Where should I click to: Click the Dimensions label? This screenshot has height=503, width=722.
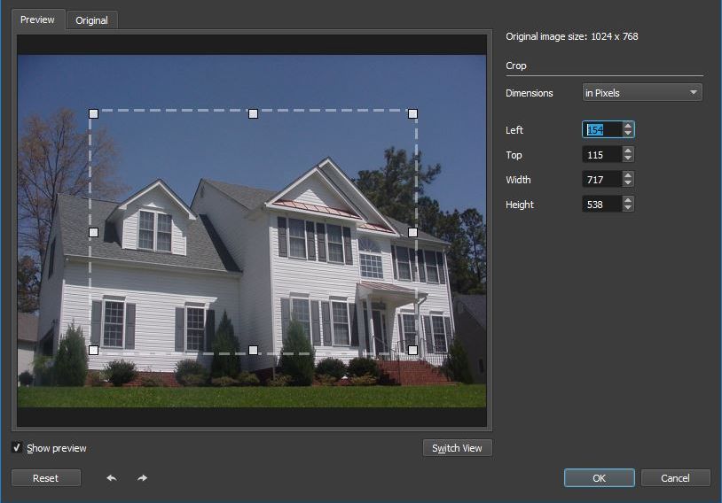point(529,93)
